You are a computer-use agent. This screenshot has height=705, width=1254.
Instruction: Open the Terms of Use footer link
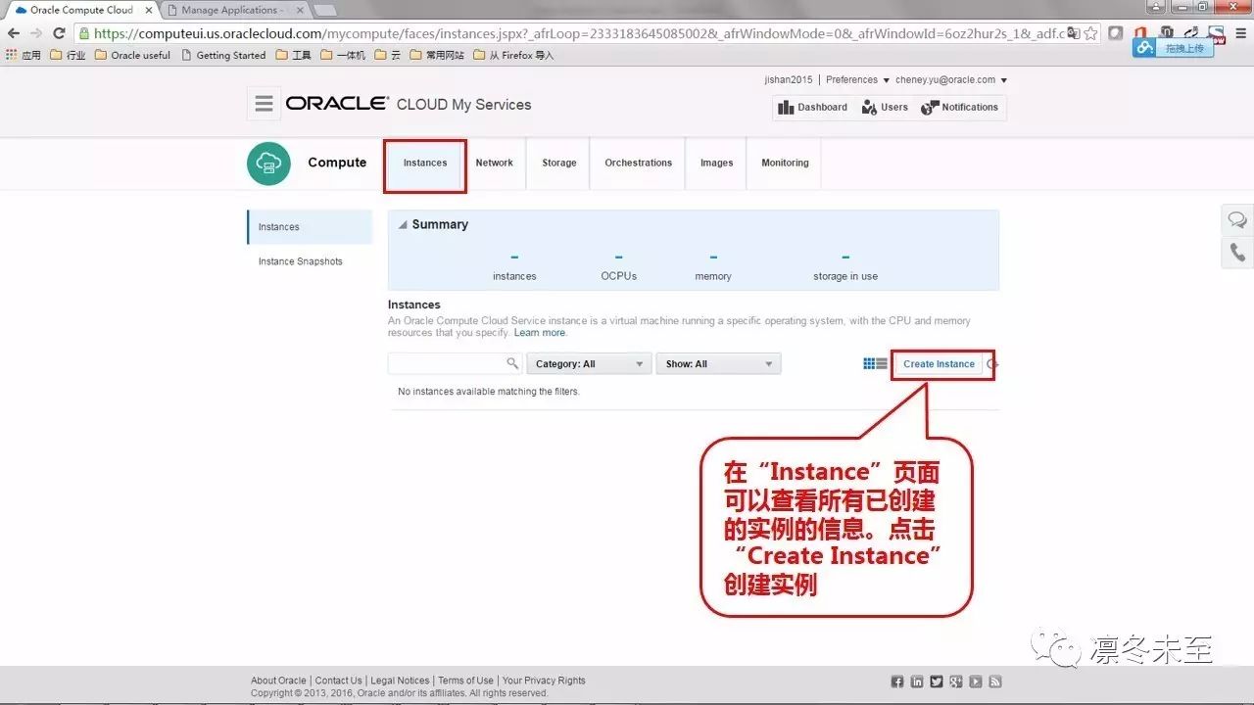(465, 681)
